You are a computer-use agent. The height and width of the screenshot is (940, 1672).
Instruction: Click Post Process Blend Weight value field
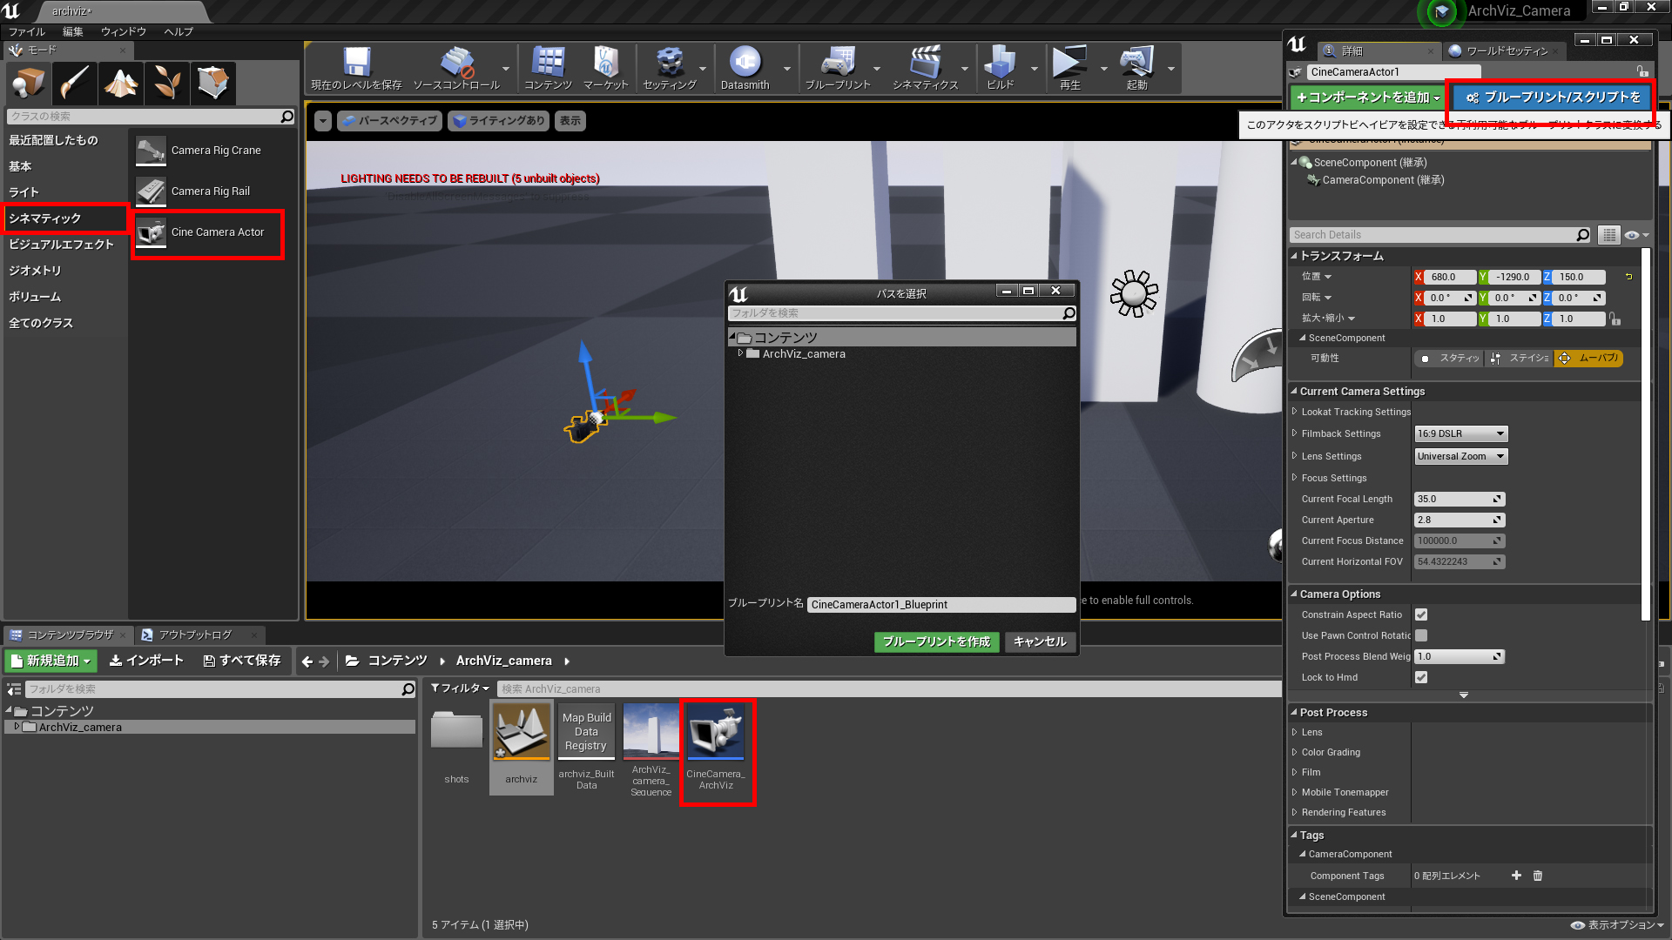coord(1460,656)
